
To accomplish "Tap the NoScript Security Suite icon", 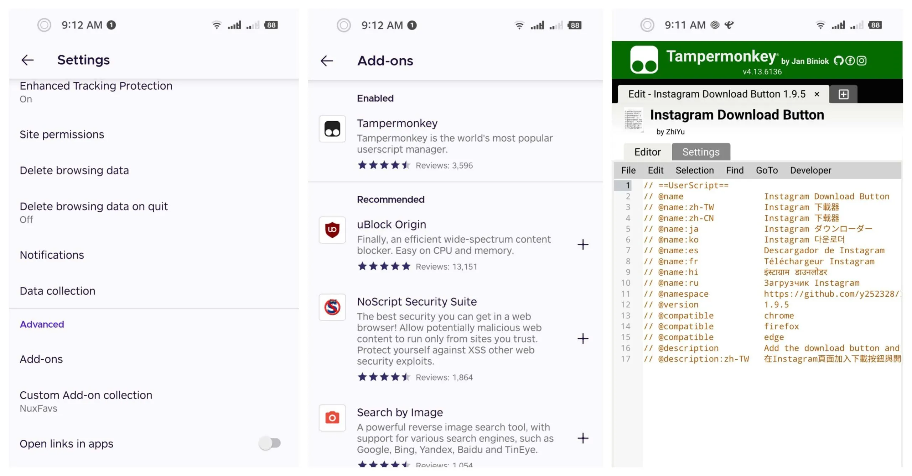I will (x=332, y=307).
